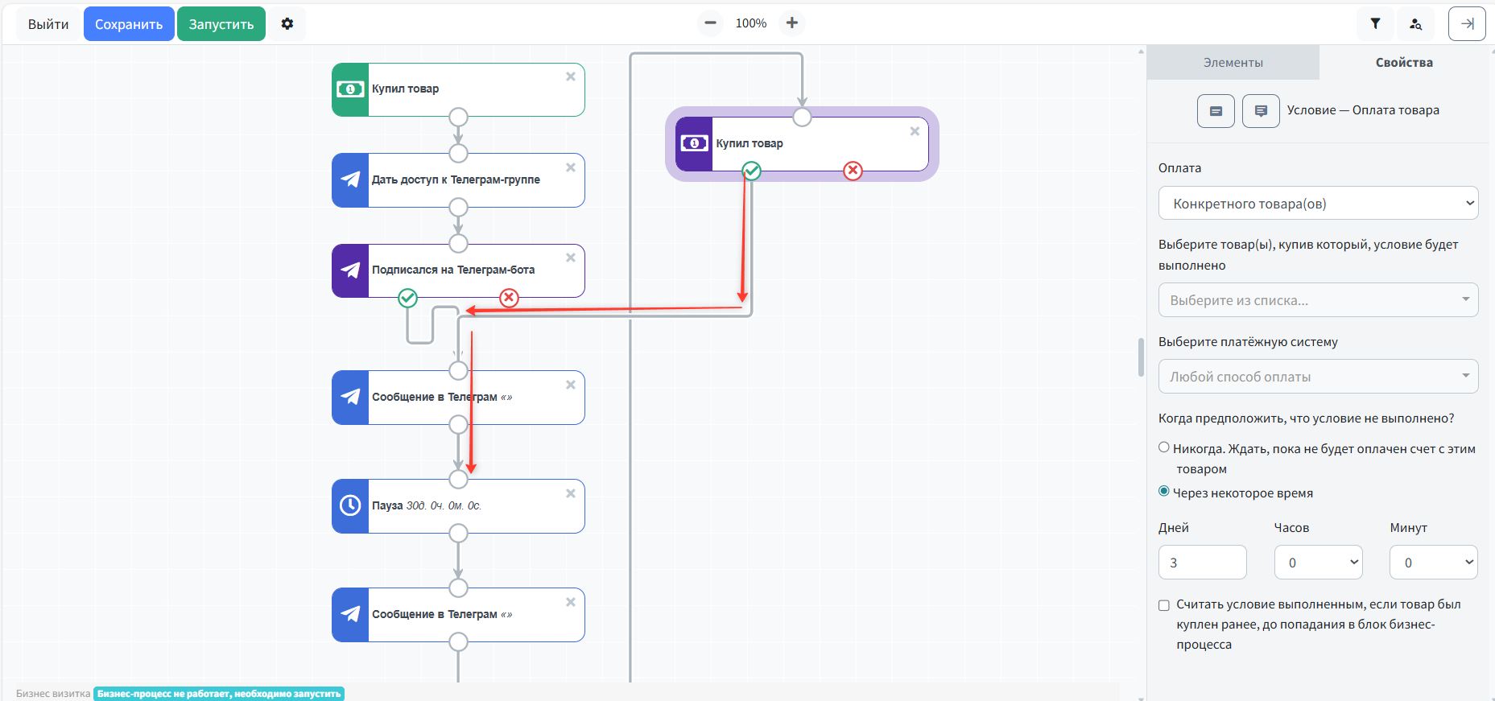1495x701 pixels.
Task: Click the green Запустить button
Action: (221, 24)
